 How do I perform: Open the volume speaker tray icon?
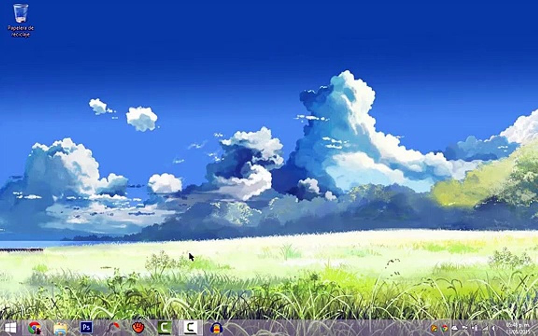[493, 328]
